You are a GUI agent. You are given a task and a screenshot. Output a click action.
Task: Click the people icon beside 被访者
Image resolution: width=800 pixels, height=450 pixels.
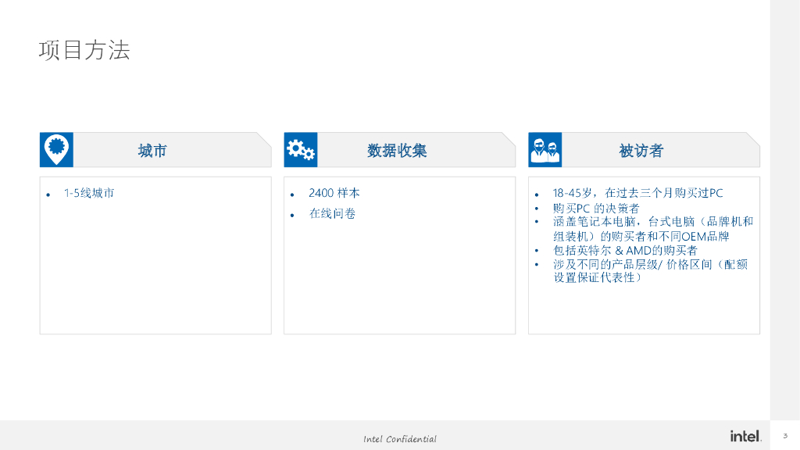pos(545,149)
